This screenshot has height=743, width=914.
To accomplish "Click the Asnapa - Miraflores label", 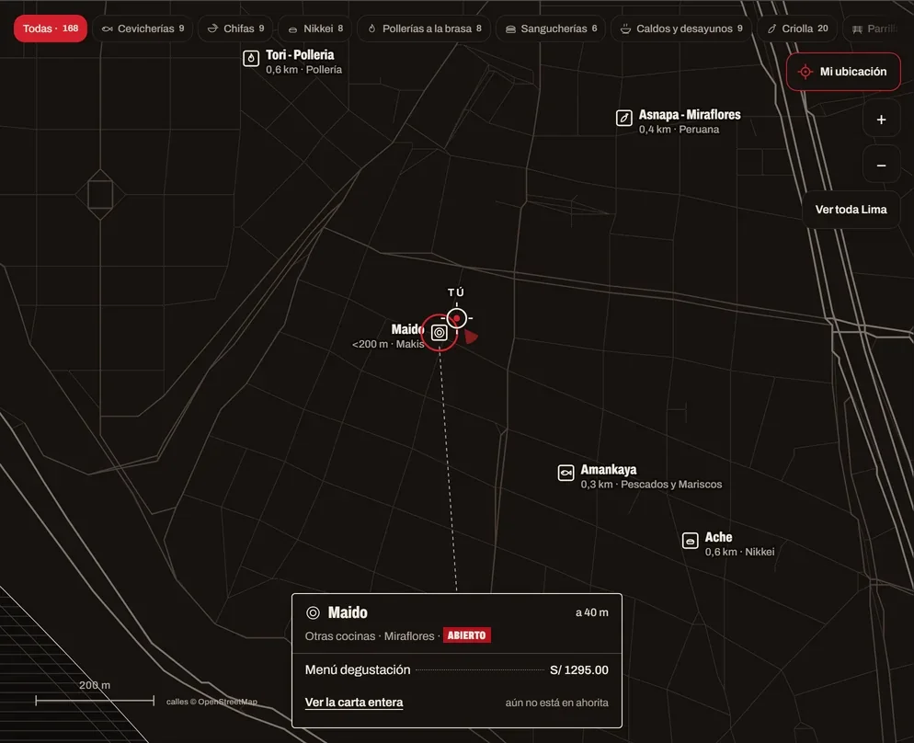I will pyautogui.click(x=690, y=115).
